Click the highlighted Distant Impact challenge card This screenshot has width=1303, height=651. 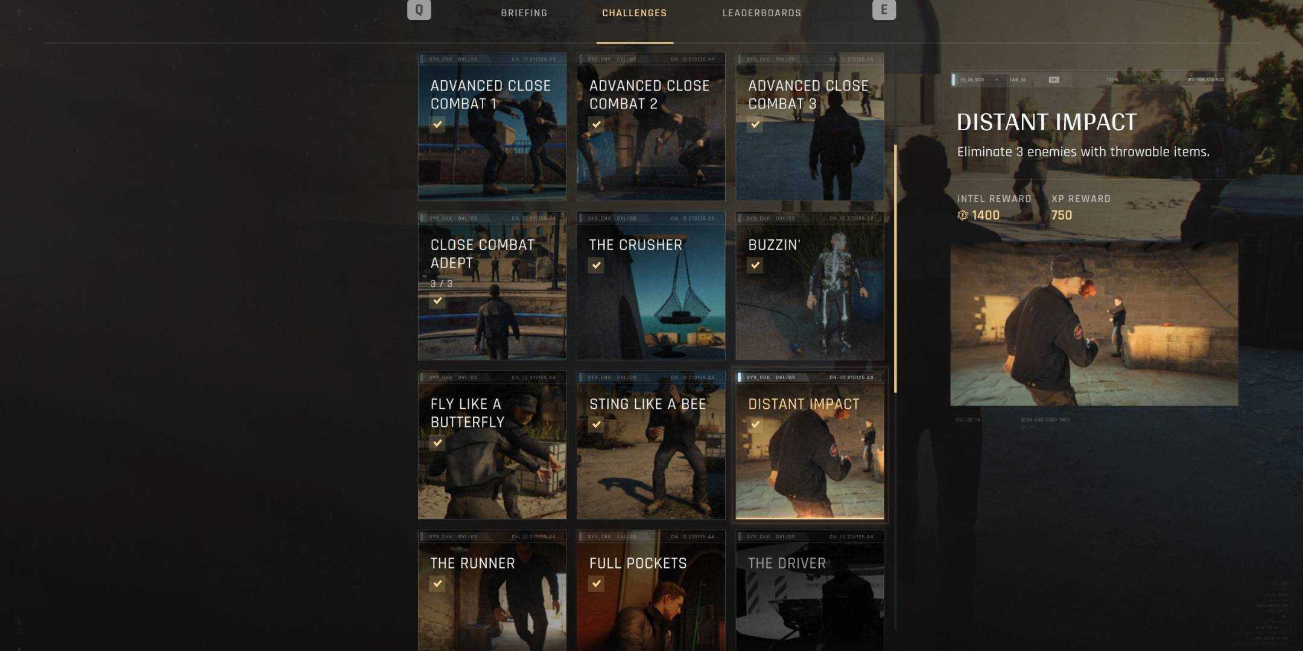tap(810, 445)
